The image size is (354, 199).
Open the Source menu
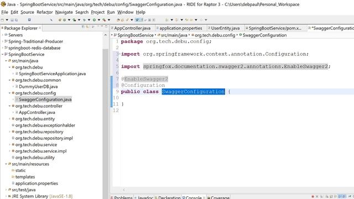[27, 12]
